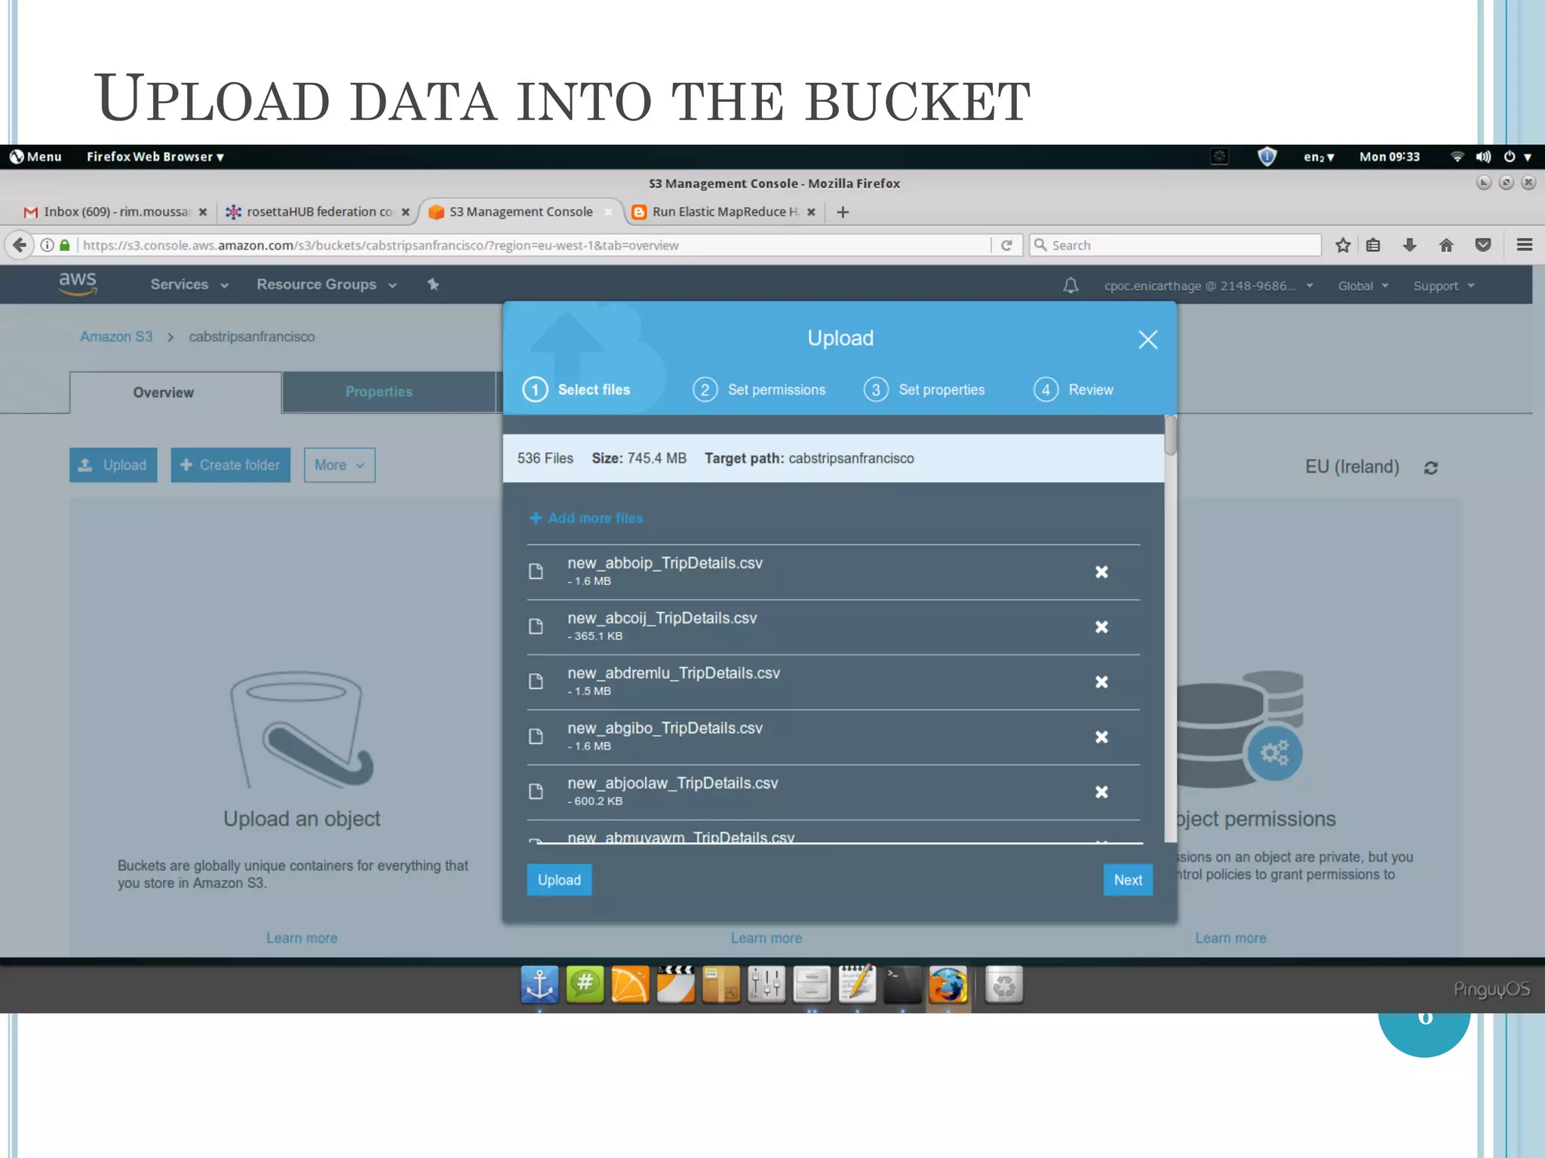Remove new_abjoolaw_TripDetails.csv from upload list
The height and width of the screenshot is (1158, 1545).
pyautogui.click(x=1101, y=792)
